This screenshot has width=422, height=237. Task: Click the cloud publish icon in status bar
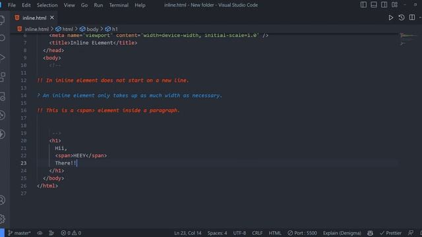[x=40, y=233]
